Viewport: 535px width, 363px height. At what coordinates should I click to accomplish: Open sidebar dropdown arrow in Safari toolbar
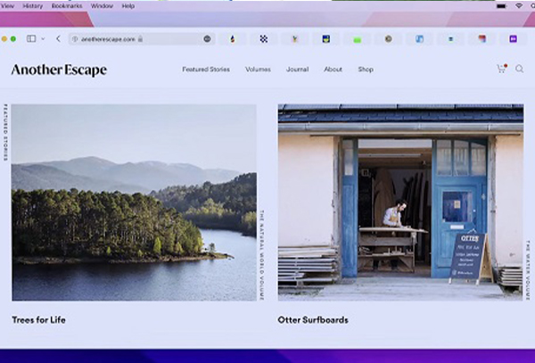point(43,39)
